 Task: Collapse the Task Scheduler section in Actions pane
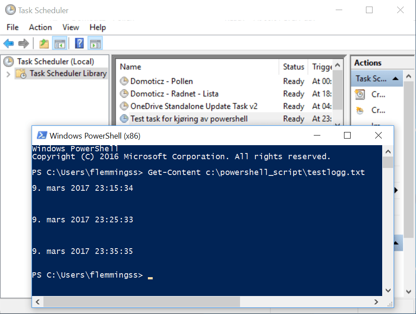click(x=395, y=78)
